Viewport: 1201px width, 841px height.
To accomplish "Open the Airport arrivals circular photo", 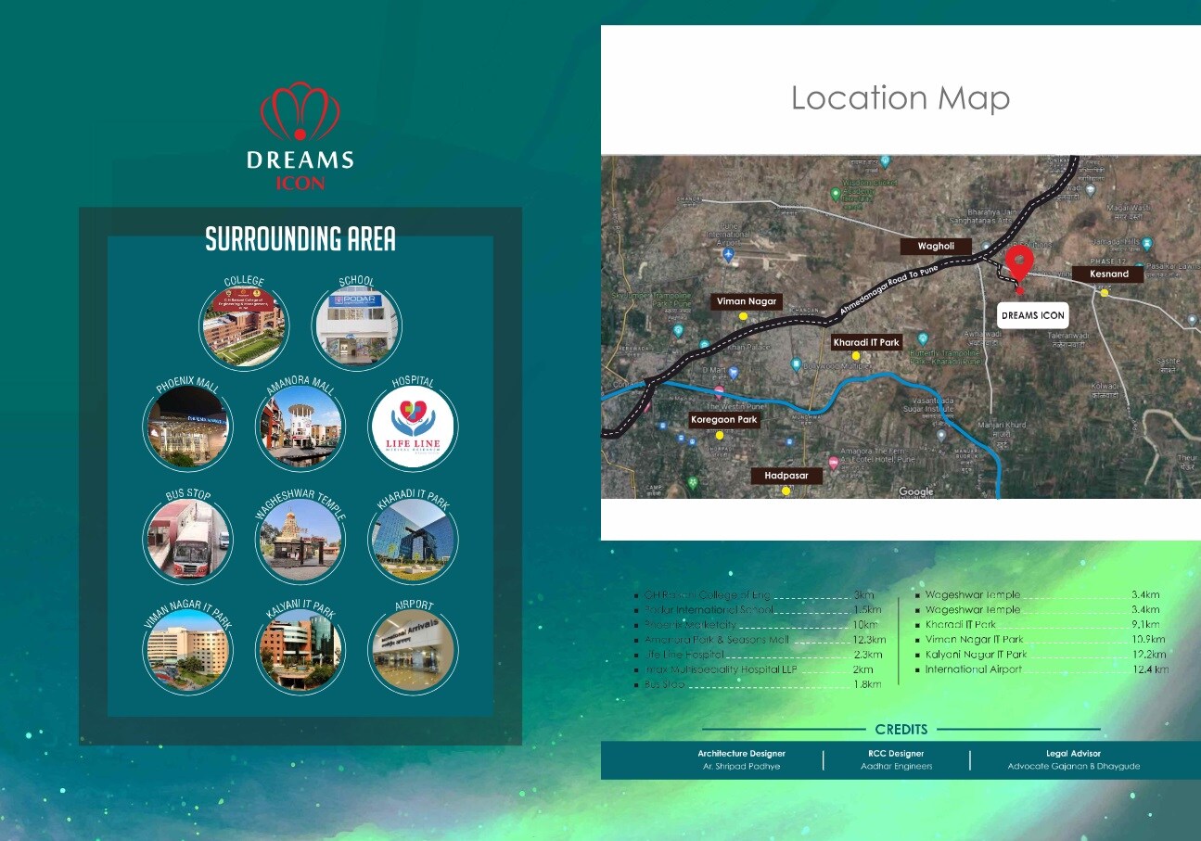I will click(x=413, y=647).
